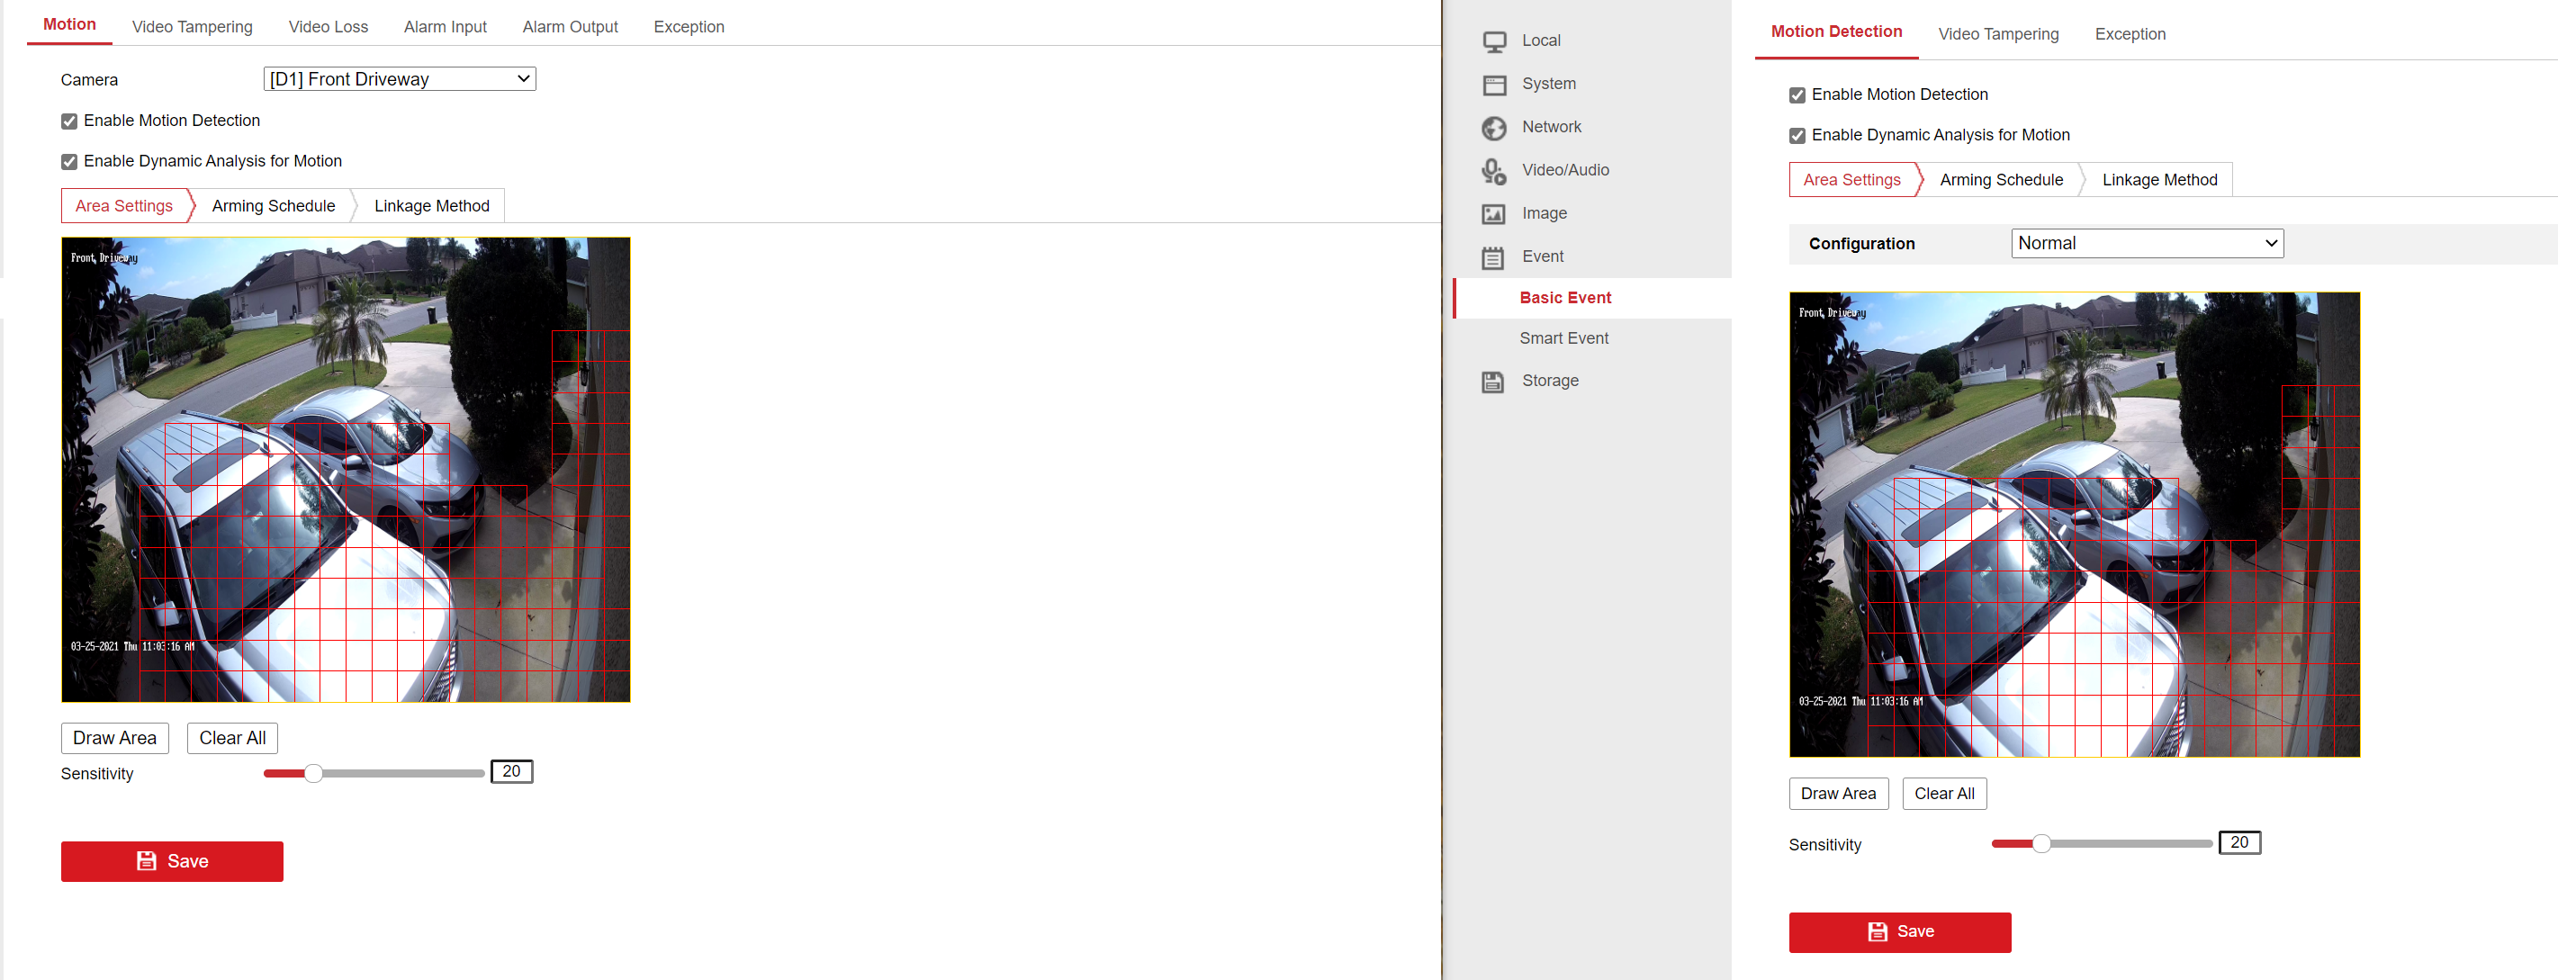Click right Sensitivity value field showing 20
The width and height of the screenshot is (2558, 980).
tap(2239, 843)
